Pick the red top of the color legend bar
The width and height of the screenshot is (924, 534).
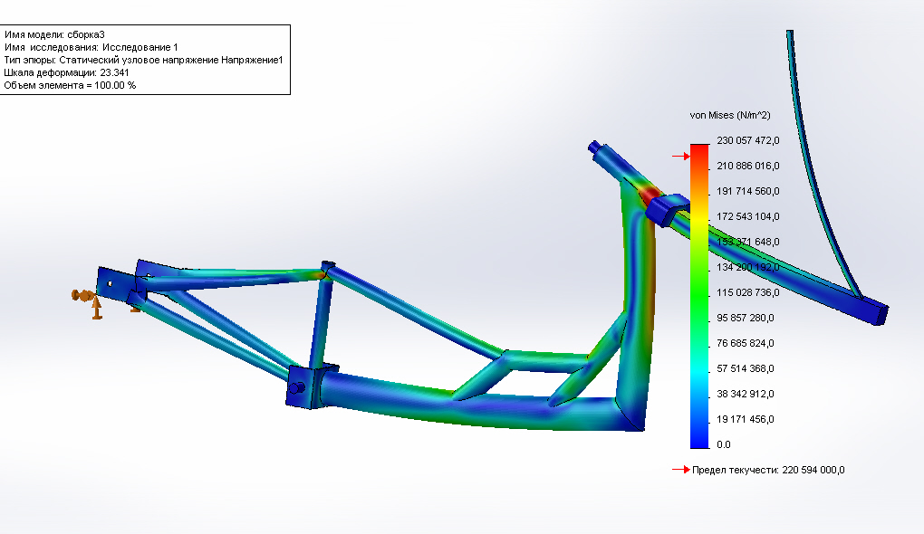pos(699,151)
